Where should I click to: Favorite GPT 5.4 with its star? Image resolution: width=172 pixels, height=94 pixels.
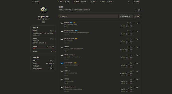pos(137,47)
